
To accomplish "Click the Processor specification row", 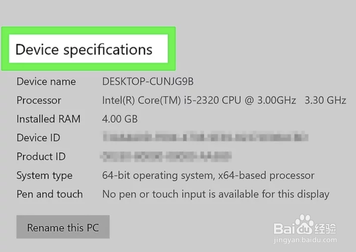I will 38,100.
